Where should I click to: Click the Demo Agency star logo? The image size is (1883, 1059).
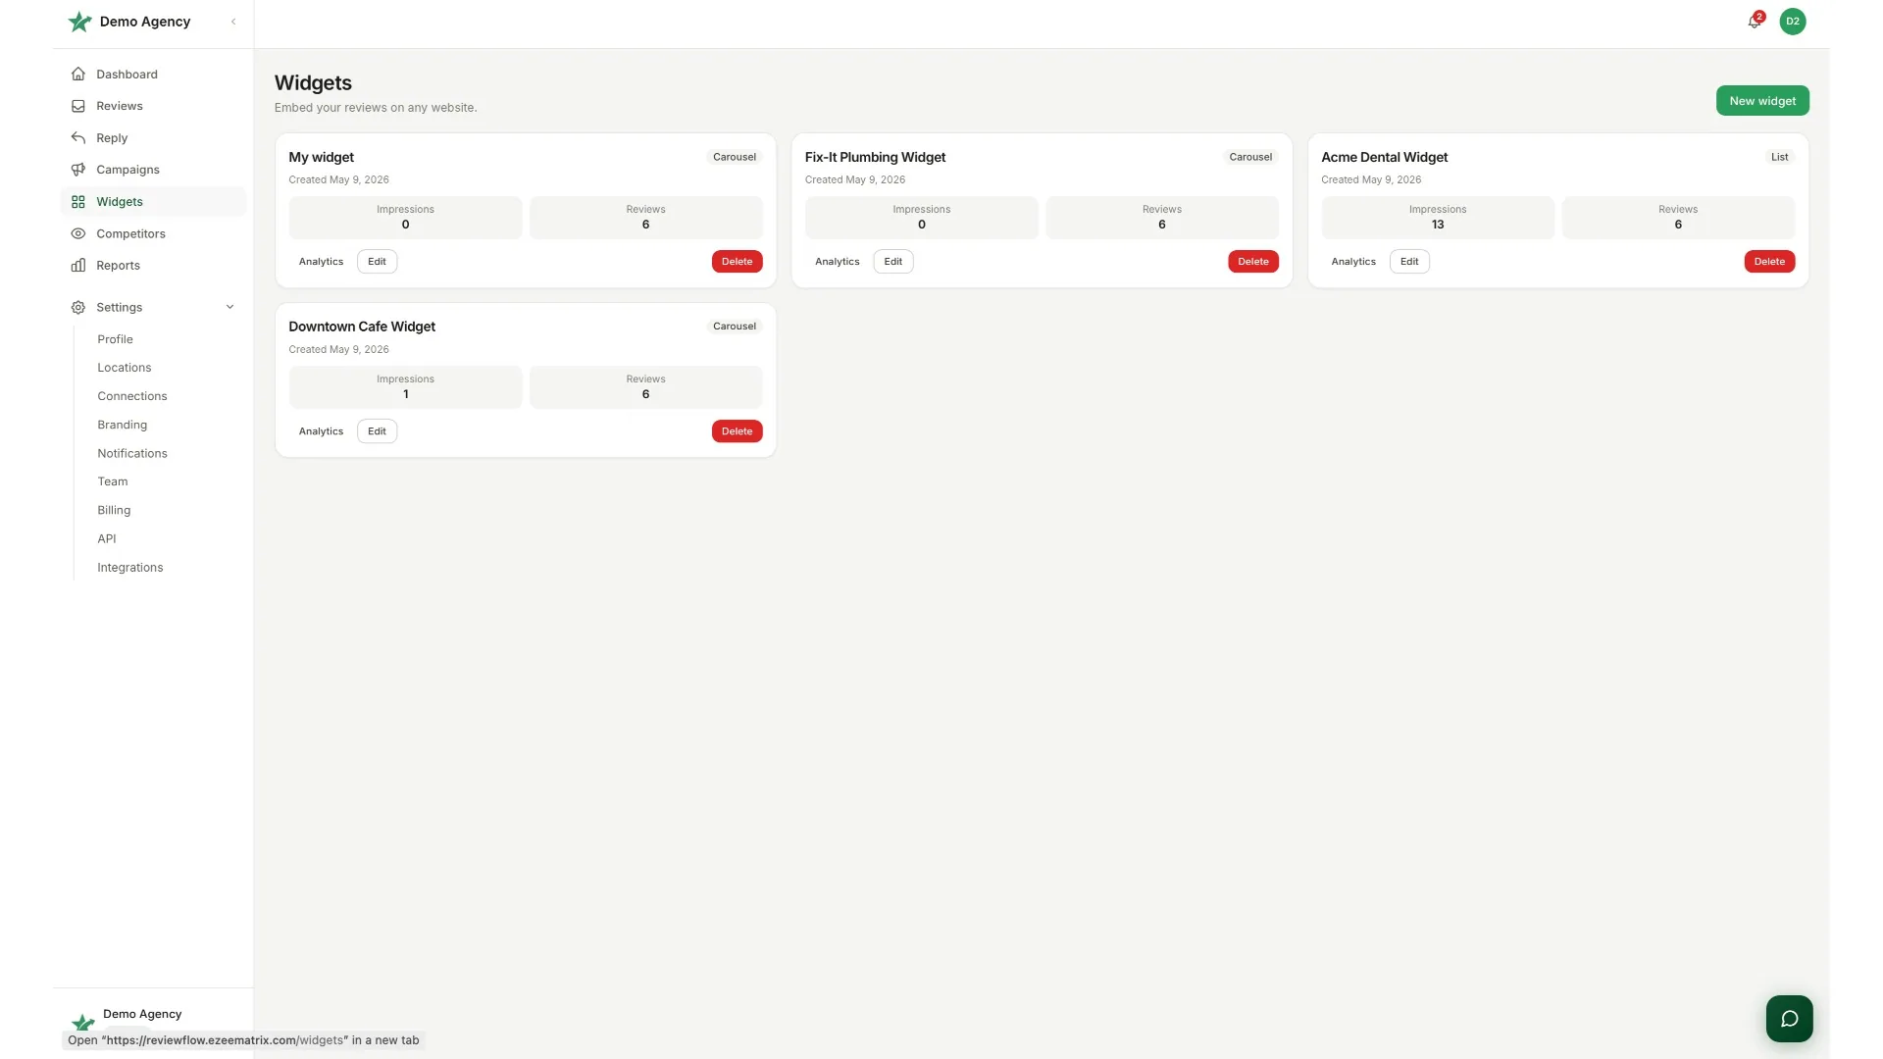[x=79, y=22]
